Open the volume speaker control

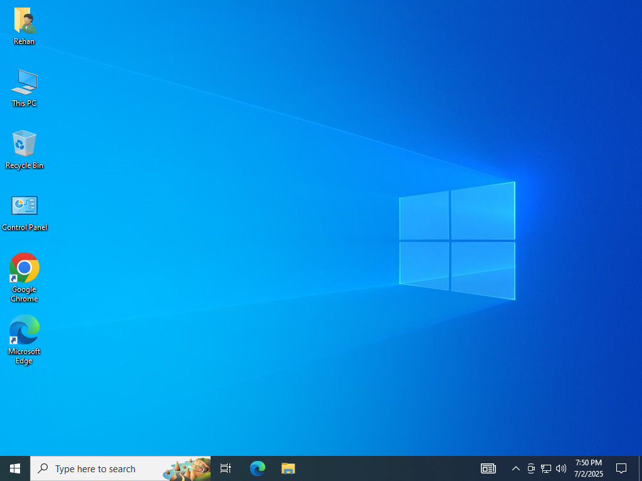click(561, 468)
